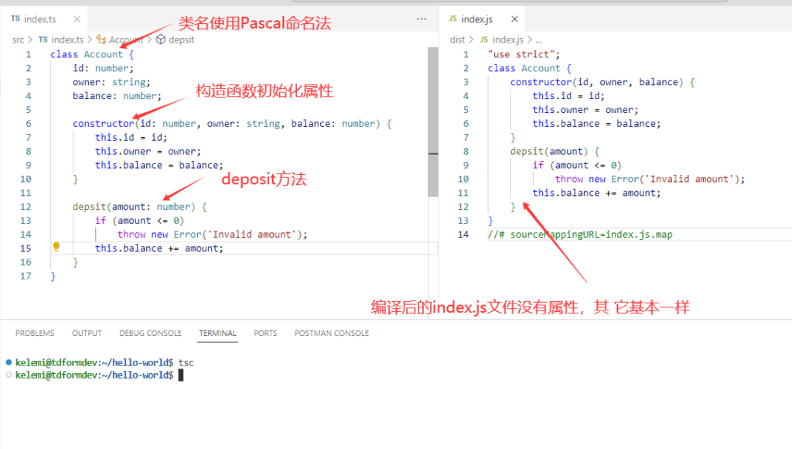The image size is (792, 449).
Task: Switch to the DEBUG CONSOLE tab
Action: pos(150,333)
